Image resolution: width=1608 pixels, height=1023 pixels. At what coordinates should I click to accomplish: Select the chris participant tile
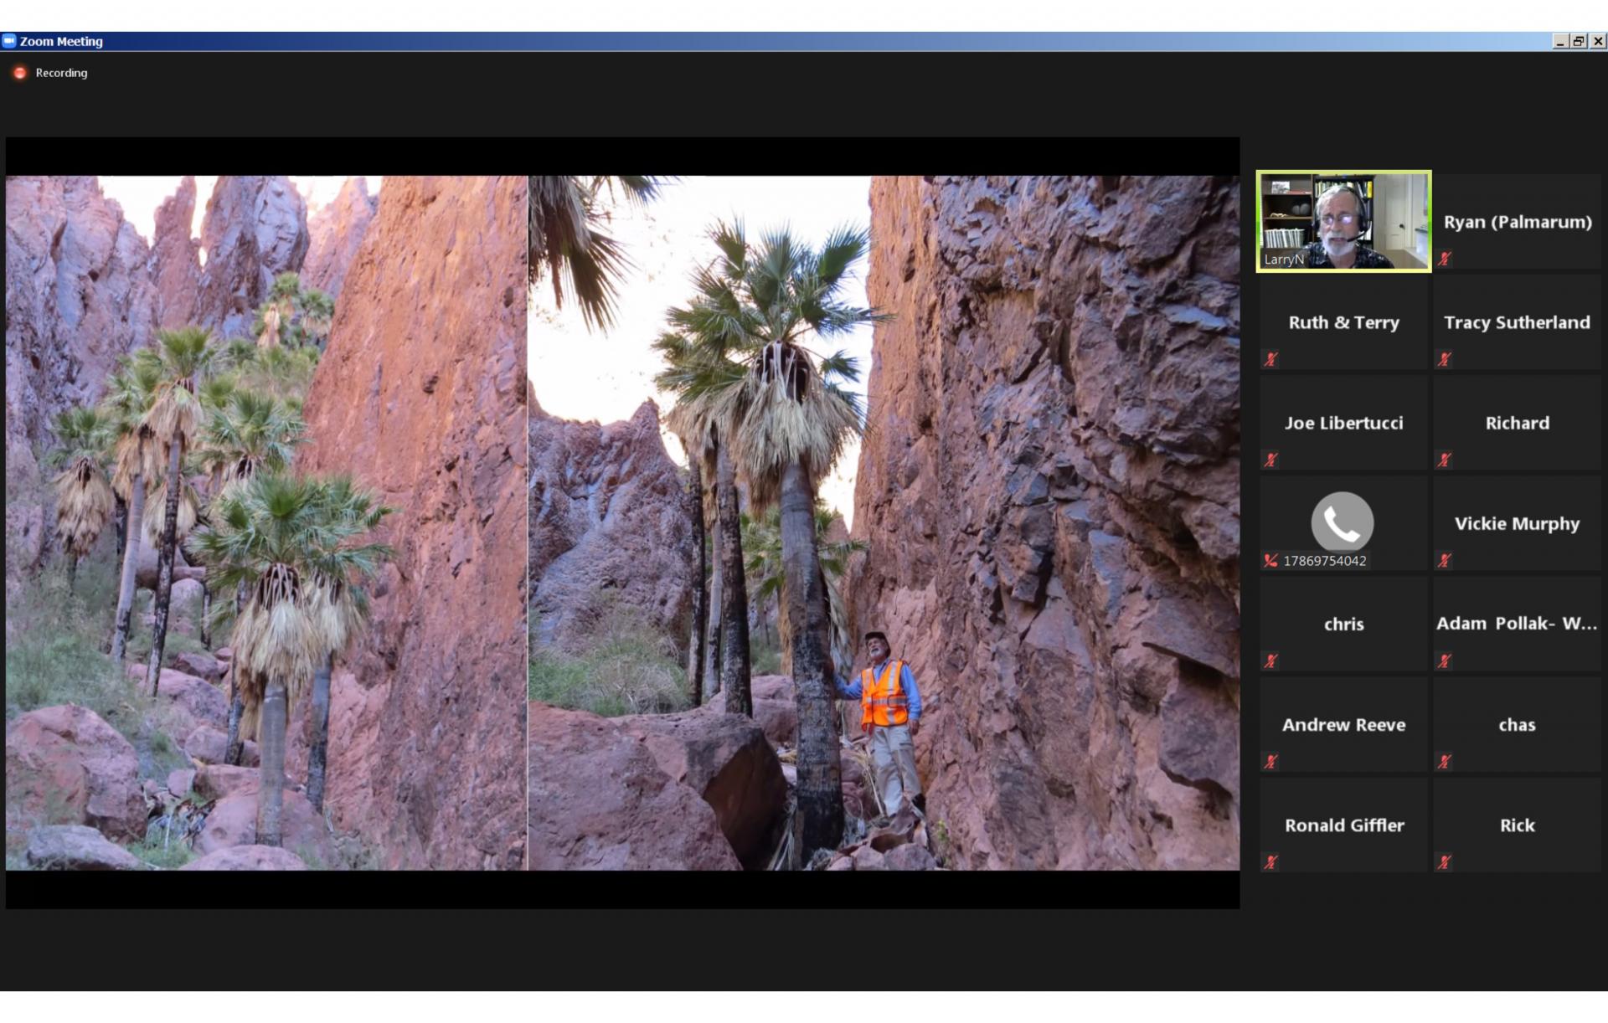point(1343,624)
